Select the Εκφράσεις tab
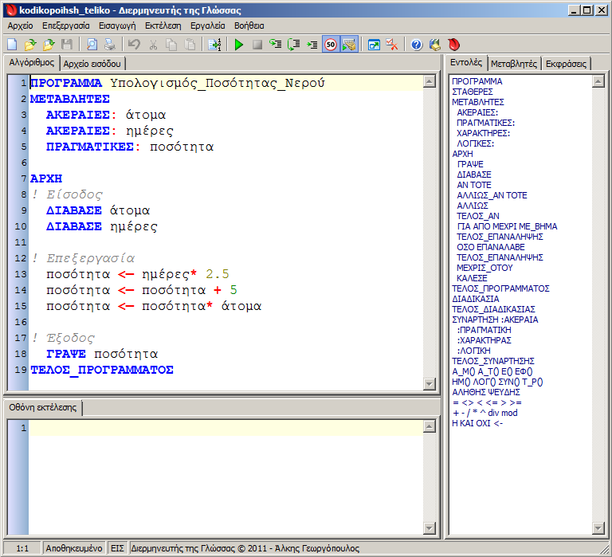The width and height of the screenshot is (612, 557). (566, 64)
